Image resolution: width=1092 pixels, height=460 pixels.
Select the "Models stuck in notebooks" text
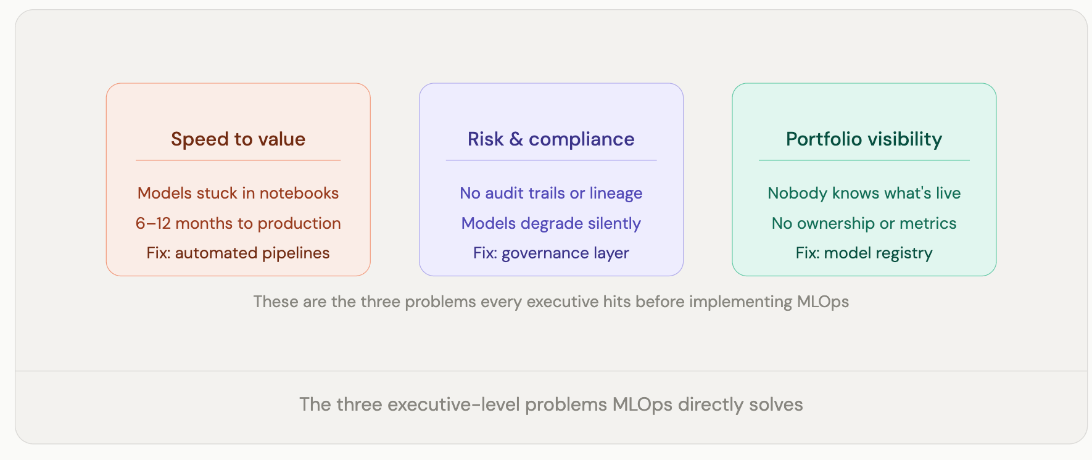[x=238, y=193]
